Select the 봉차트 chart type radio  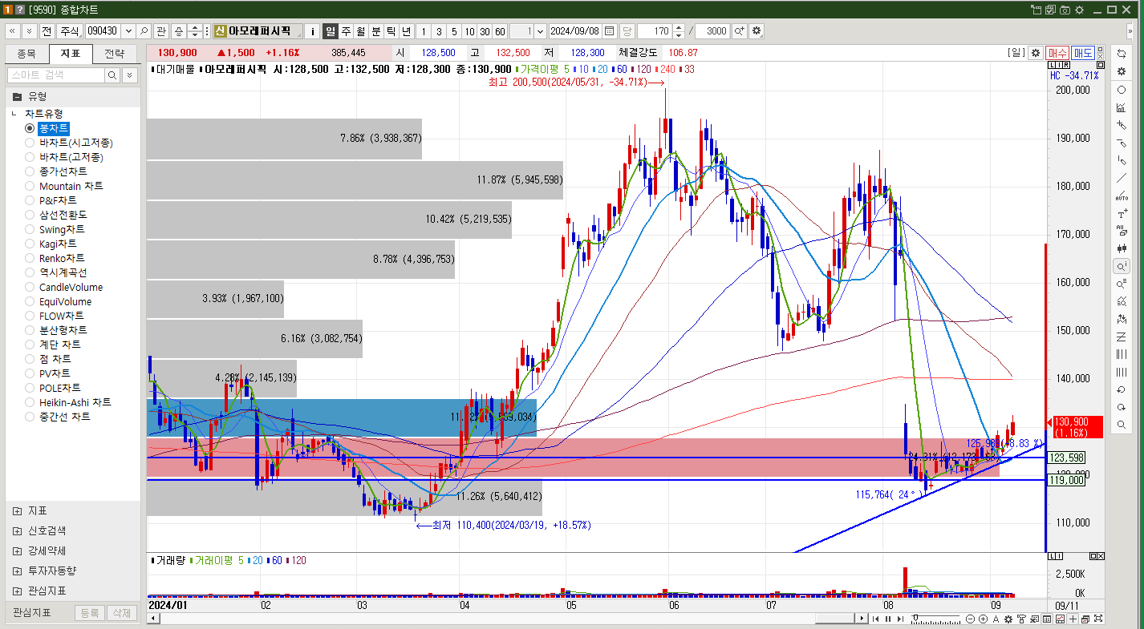point(30,128)
